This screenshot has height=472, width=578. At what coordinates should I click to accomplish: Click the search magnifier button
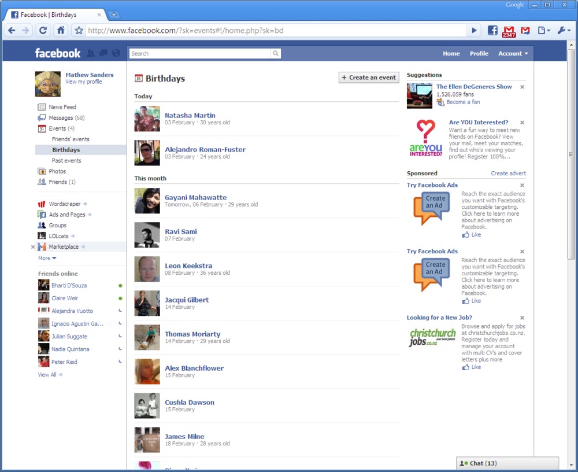point(276,54)
